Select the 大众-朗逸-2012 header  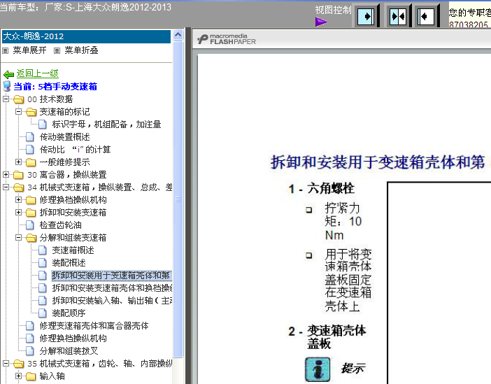click(x=87, y=36)
